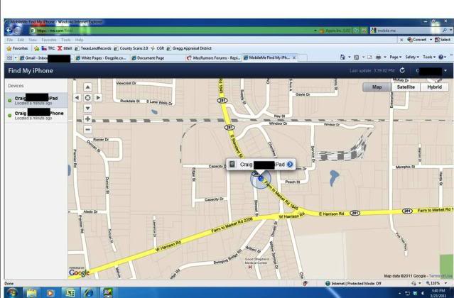454x298 pixels.
Task: Switch to the Gmail Inbox tab
Action: (x=45, y=58)
